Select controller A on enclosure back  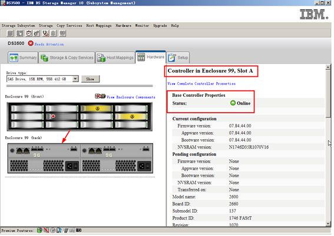[44, 151]
